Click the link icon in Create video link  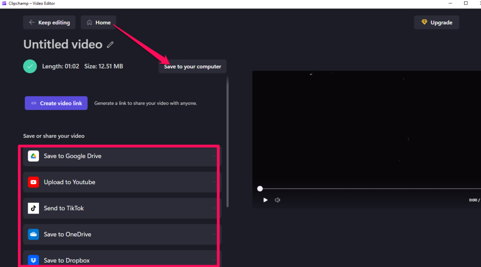(x=34, y=103)
